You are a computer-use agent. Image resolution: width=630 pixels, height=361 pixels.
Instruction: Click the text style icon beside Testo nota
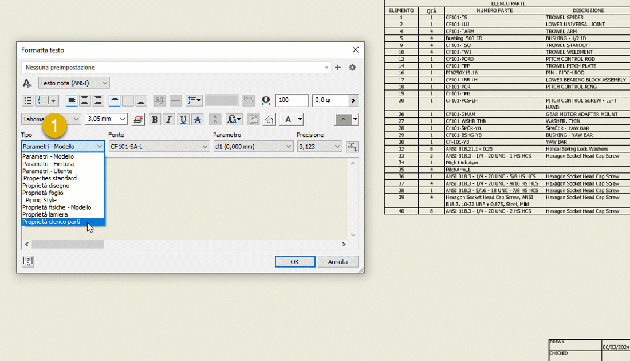[27, 83]
